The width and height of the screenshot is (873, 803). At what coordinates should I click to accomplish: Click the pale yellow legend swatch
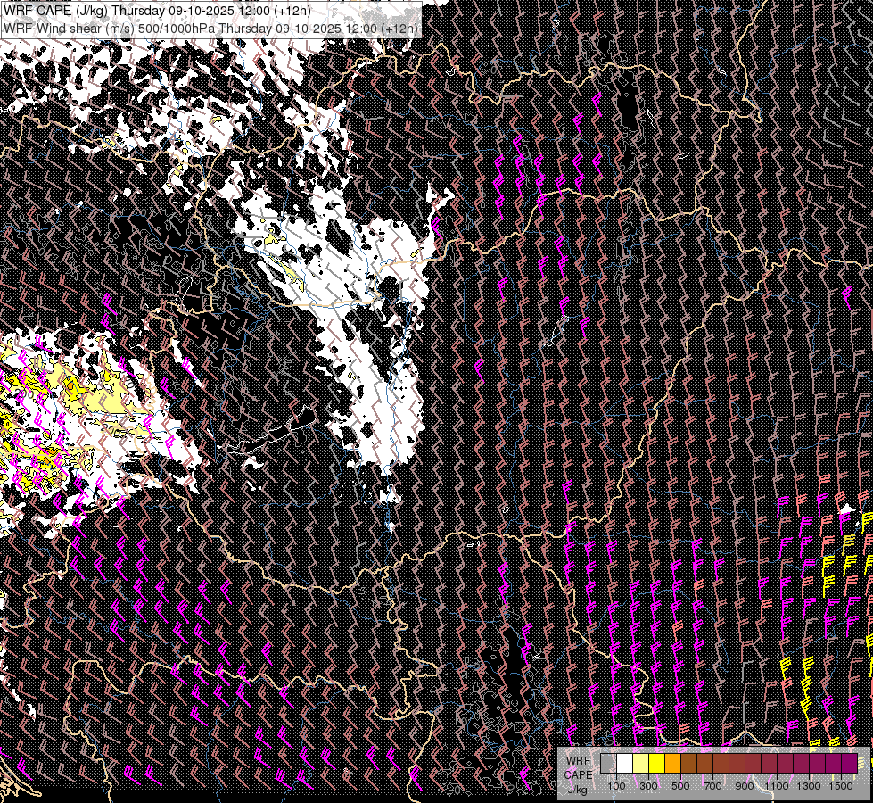pyautogui.click(x=641, y=764)
